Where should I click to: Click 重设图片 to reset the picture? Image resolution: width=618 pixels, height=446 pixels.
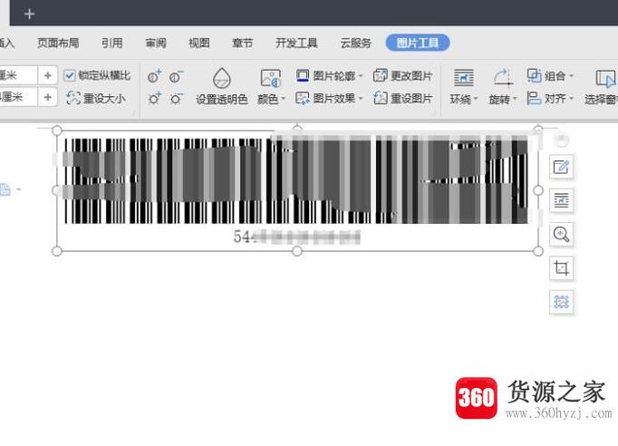[x=402, y=98]
